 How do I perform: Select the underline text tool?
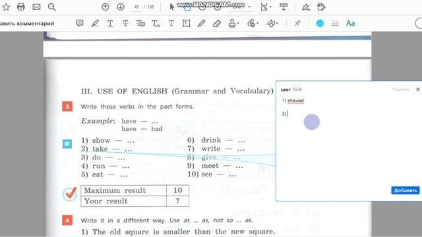point(110,24)
